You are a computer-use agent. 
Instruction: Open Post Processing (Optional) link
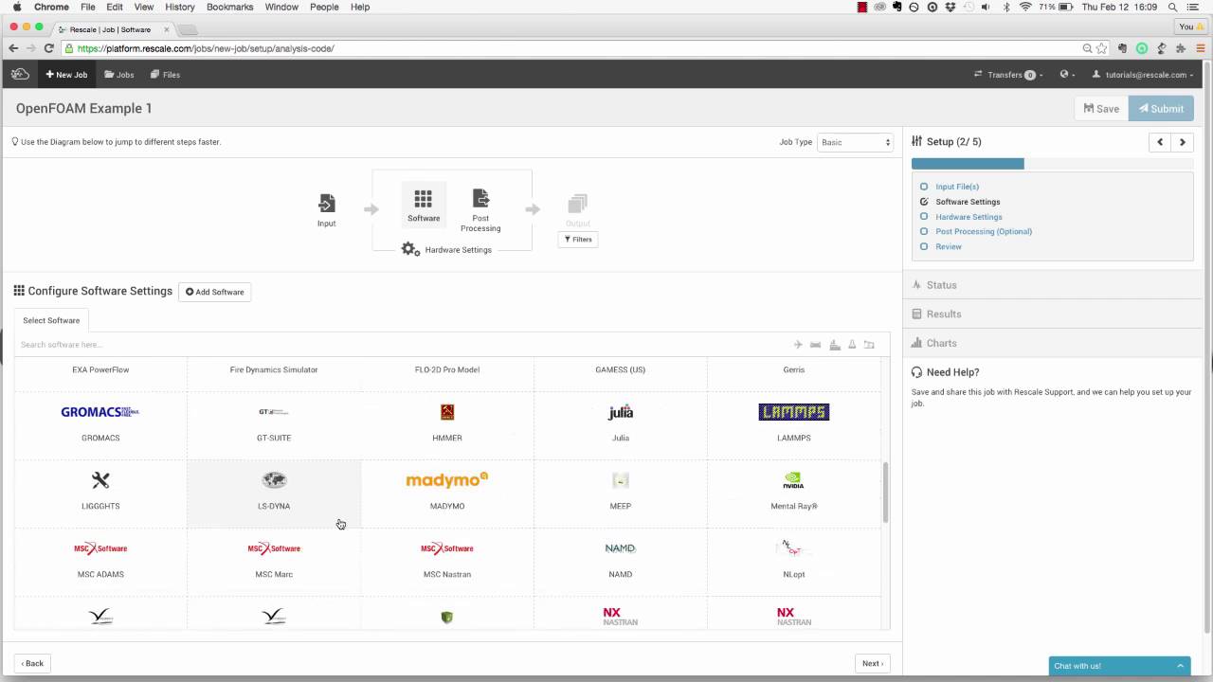pyautogui.click(x=984, y=231)
